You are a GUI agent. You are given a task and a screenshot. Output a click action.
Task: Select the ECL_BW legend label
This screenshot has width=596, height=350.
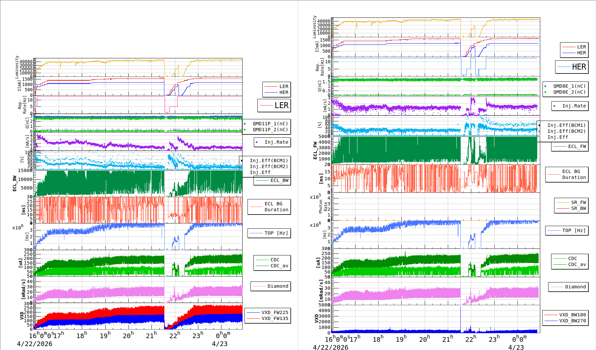(272, 181)
